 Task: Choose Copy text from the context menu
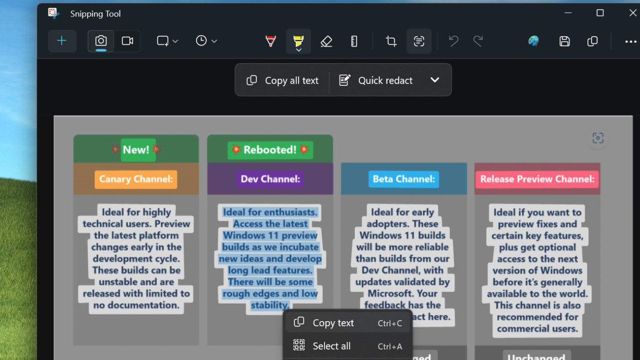tap(333, 323)
